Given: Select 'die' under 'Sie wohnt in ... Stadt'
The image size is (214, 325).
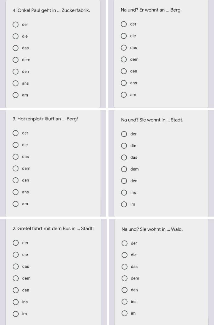Looking at the screenshot, I should [124, 146].
